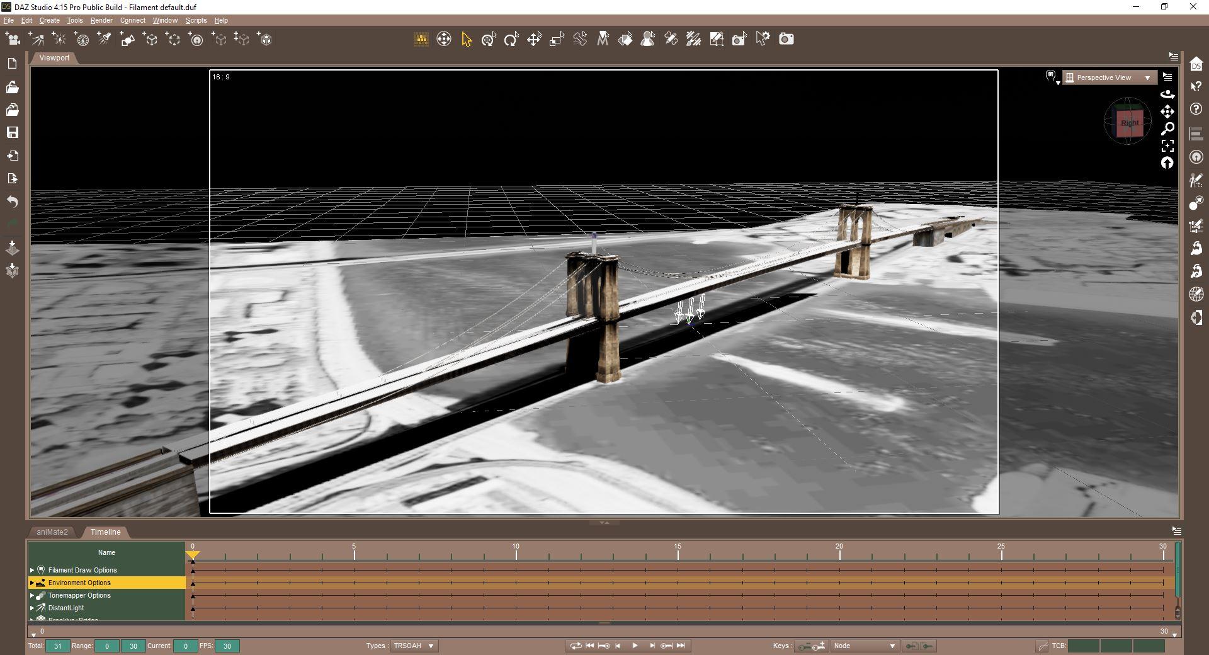Viewport: 1209px width, 655px height.
Task: Click the viewport zoom magnifier icon
Action: point(1167,129)
